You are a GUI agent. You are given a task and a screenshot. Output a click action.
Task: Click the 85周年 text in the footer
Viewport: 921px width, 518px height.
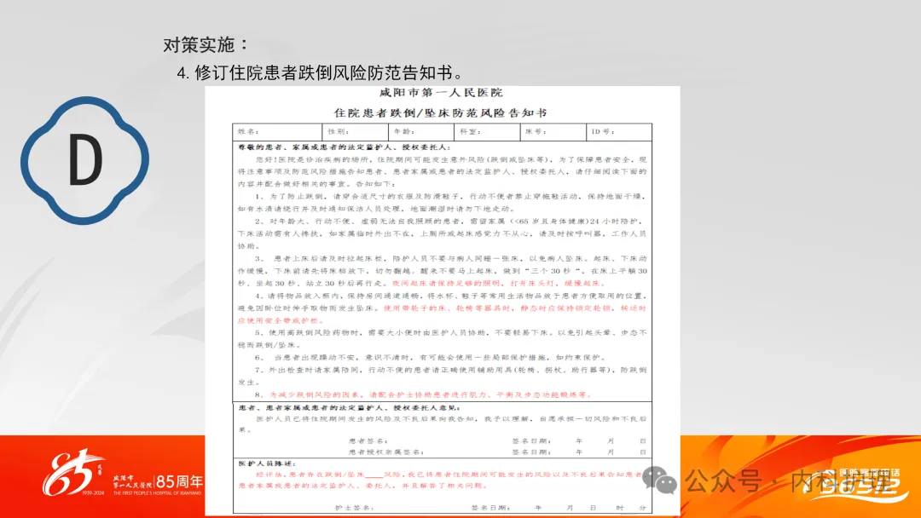180,482
